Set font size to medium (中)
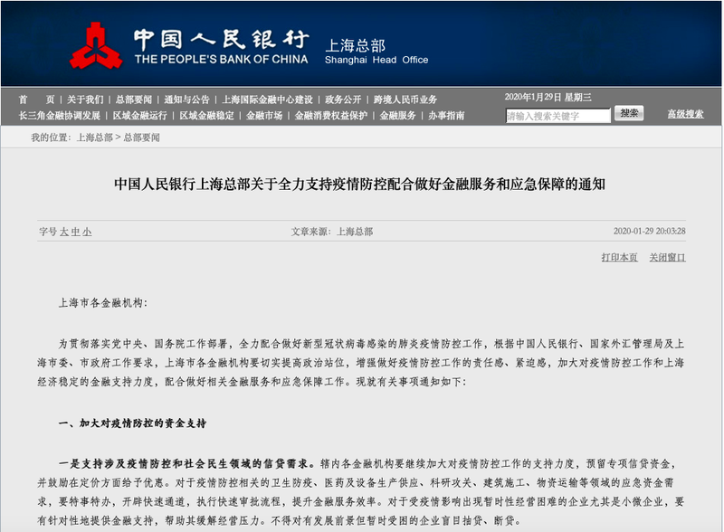The height and width of the screenshot is (532, 724). 76,232
